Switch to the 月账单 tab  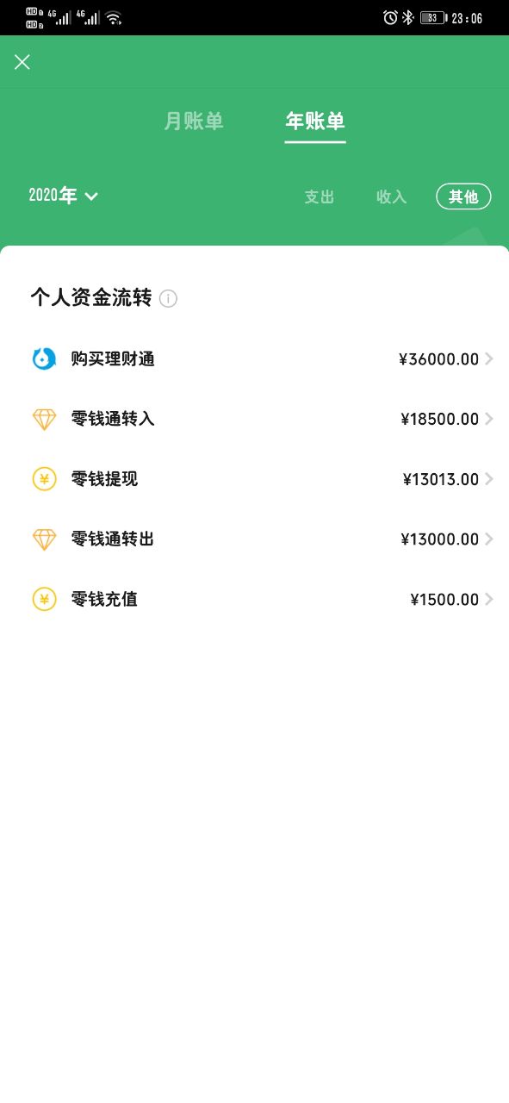(x=194, y=122)
